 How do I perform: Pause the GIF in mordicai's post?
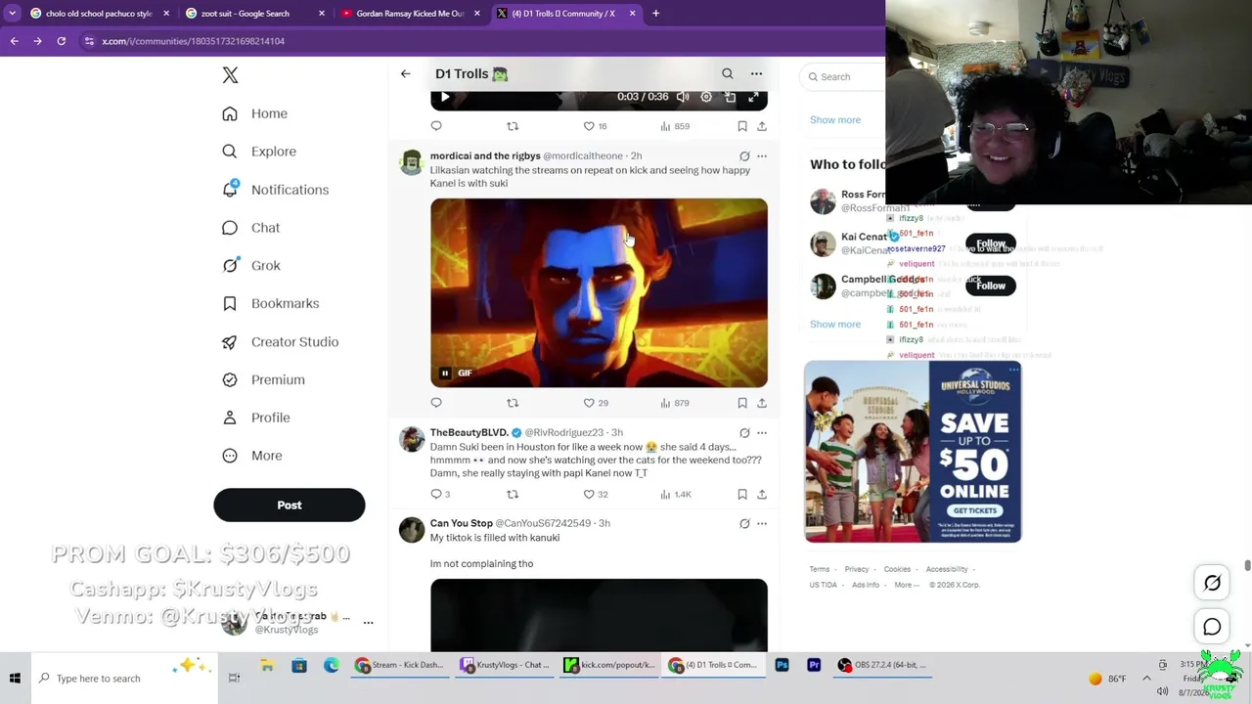point(445,373)
